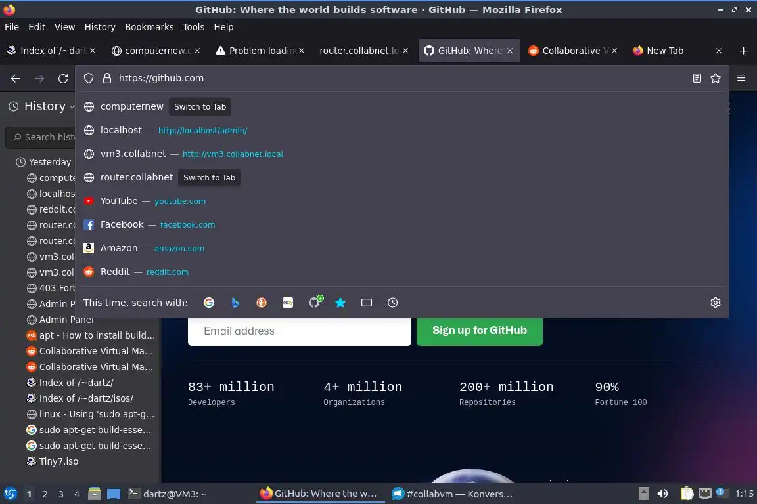Select Facebook suggestion
This screenshot has height=504, width=757.
pos(401,224)
